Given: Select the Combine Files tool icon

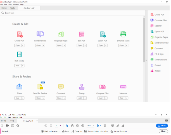Looking at the screenshot, I should click(40, 34).
